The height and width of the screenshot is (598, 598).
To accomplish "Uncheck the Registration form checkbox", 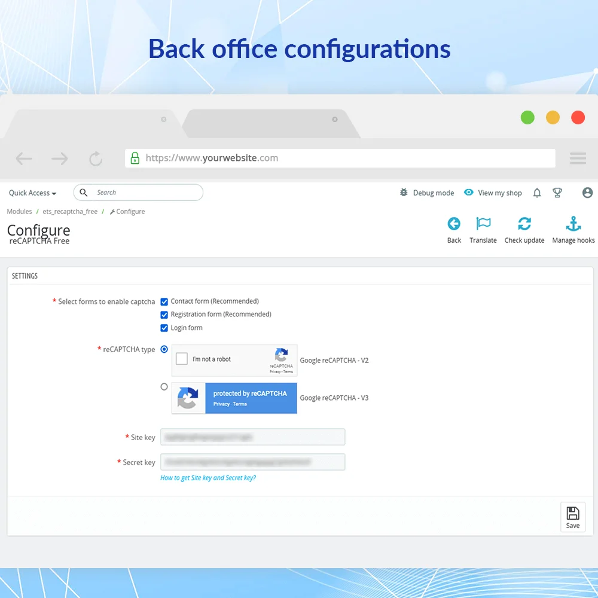I will click(164, 315).
